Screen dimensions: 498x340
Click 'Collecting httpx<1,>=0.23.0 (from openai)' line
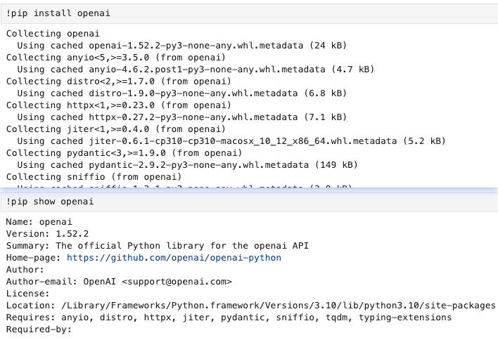(118, 105)
